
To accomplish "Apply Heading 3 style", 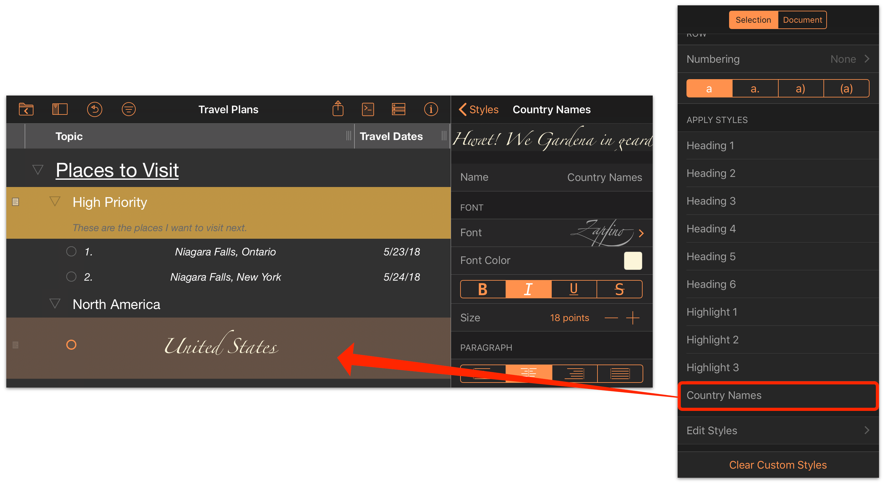I will [x=778, y=201].
